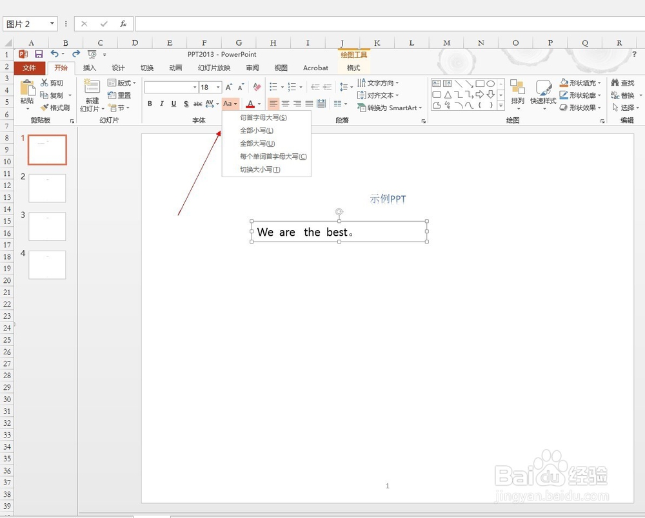Image resolution: width=645 pixels, height=518 pixels.
Task: Decrease font size with the small A icon
Action: click(x=241, y=87)
